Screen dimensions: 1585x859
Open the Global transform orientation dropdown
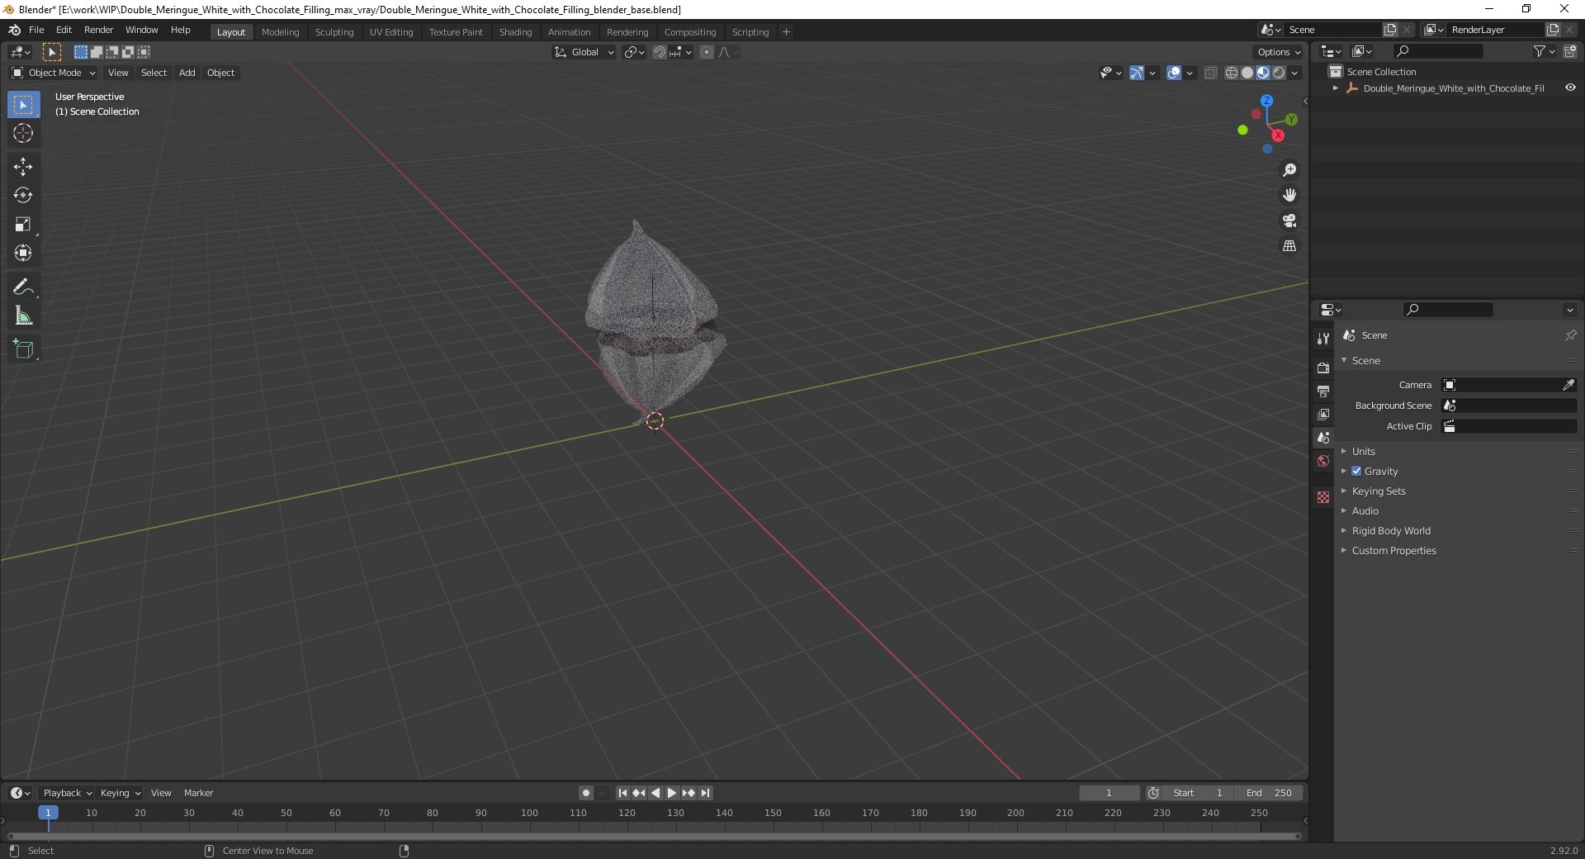click(584, 52)
